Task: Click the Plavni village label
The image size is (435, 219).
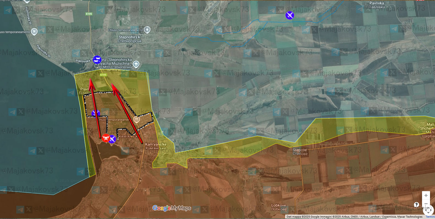Action: coord(84,91)
